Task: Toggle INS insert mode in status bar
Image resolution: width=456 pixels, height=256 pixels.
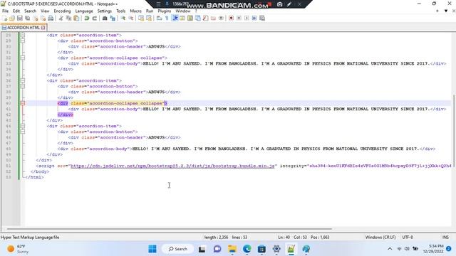Action: (x=445, y=237)
